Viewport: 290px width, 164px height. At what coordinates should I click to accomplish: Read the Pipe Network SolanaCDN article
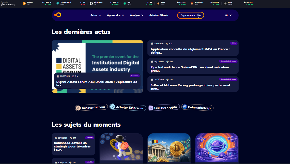[x=190, y=69]
